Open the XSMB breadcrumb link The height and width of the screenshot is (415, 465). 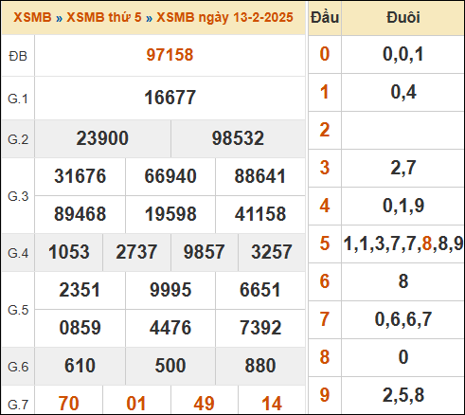point(32,17)
